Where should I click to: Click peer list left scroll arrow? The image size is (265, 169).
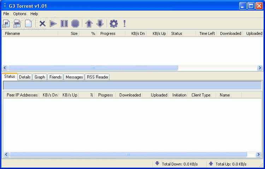pyautogui.click(x=6, y=154)
